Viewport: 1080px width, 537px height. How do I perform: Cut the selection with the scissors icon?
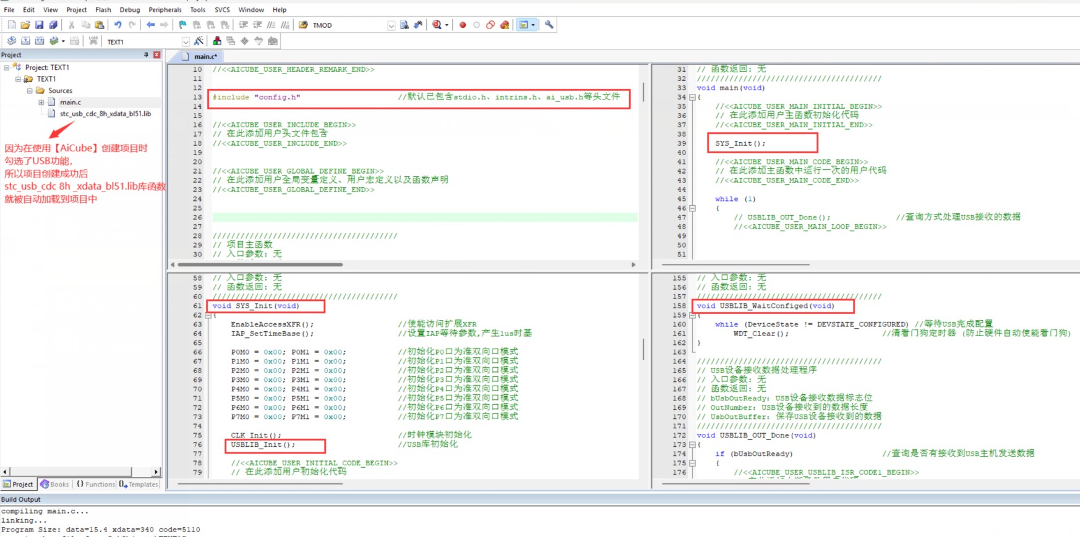(71, 25)
